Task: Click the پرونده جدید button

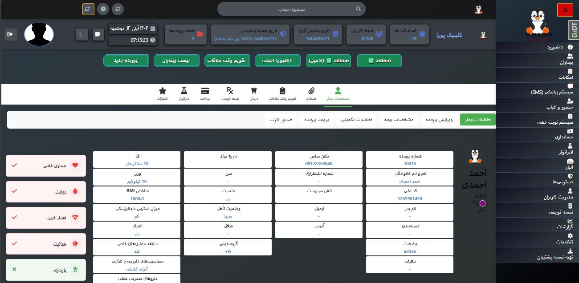Action: tap(126, 61)
